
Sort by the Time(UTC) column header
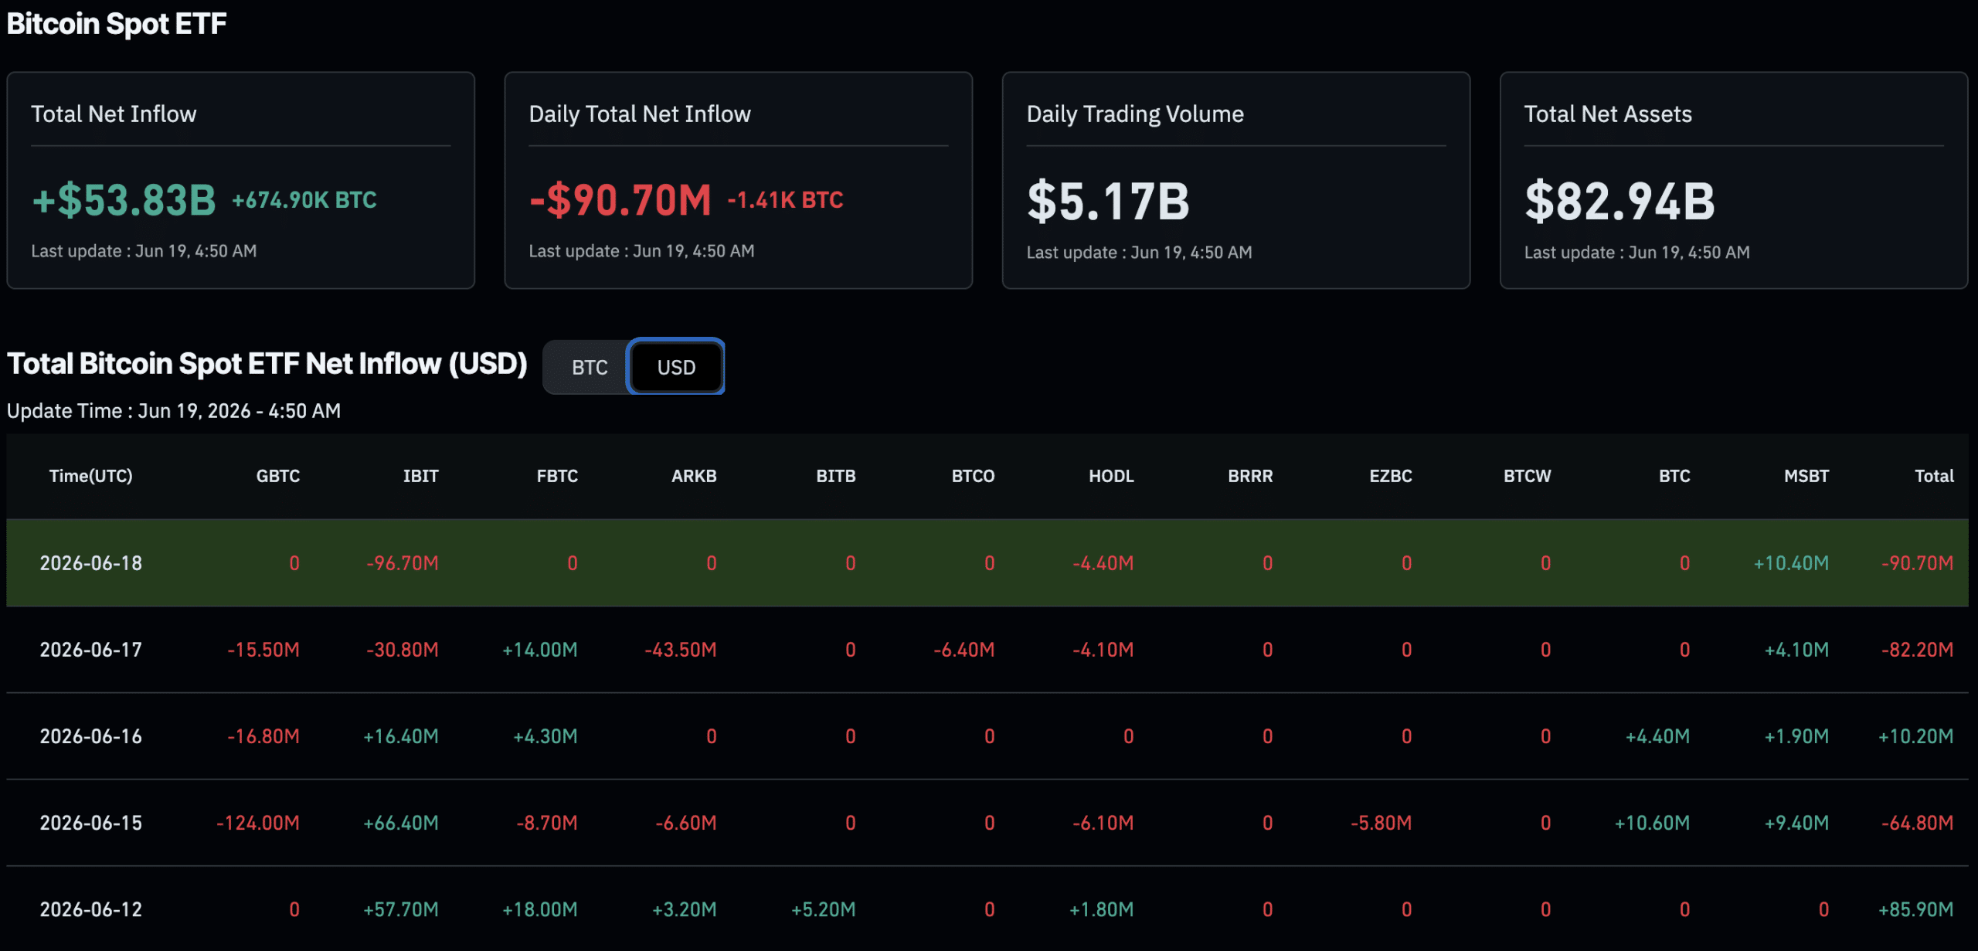[x=91, y=476]
